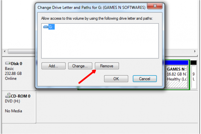Click the horizontal scrollbar thumb
Screen dimensions: 201x134
click(x=22, y=51)
